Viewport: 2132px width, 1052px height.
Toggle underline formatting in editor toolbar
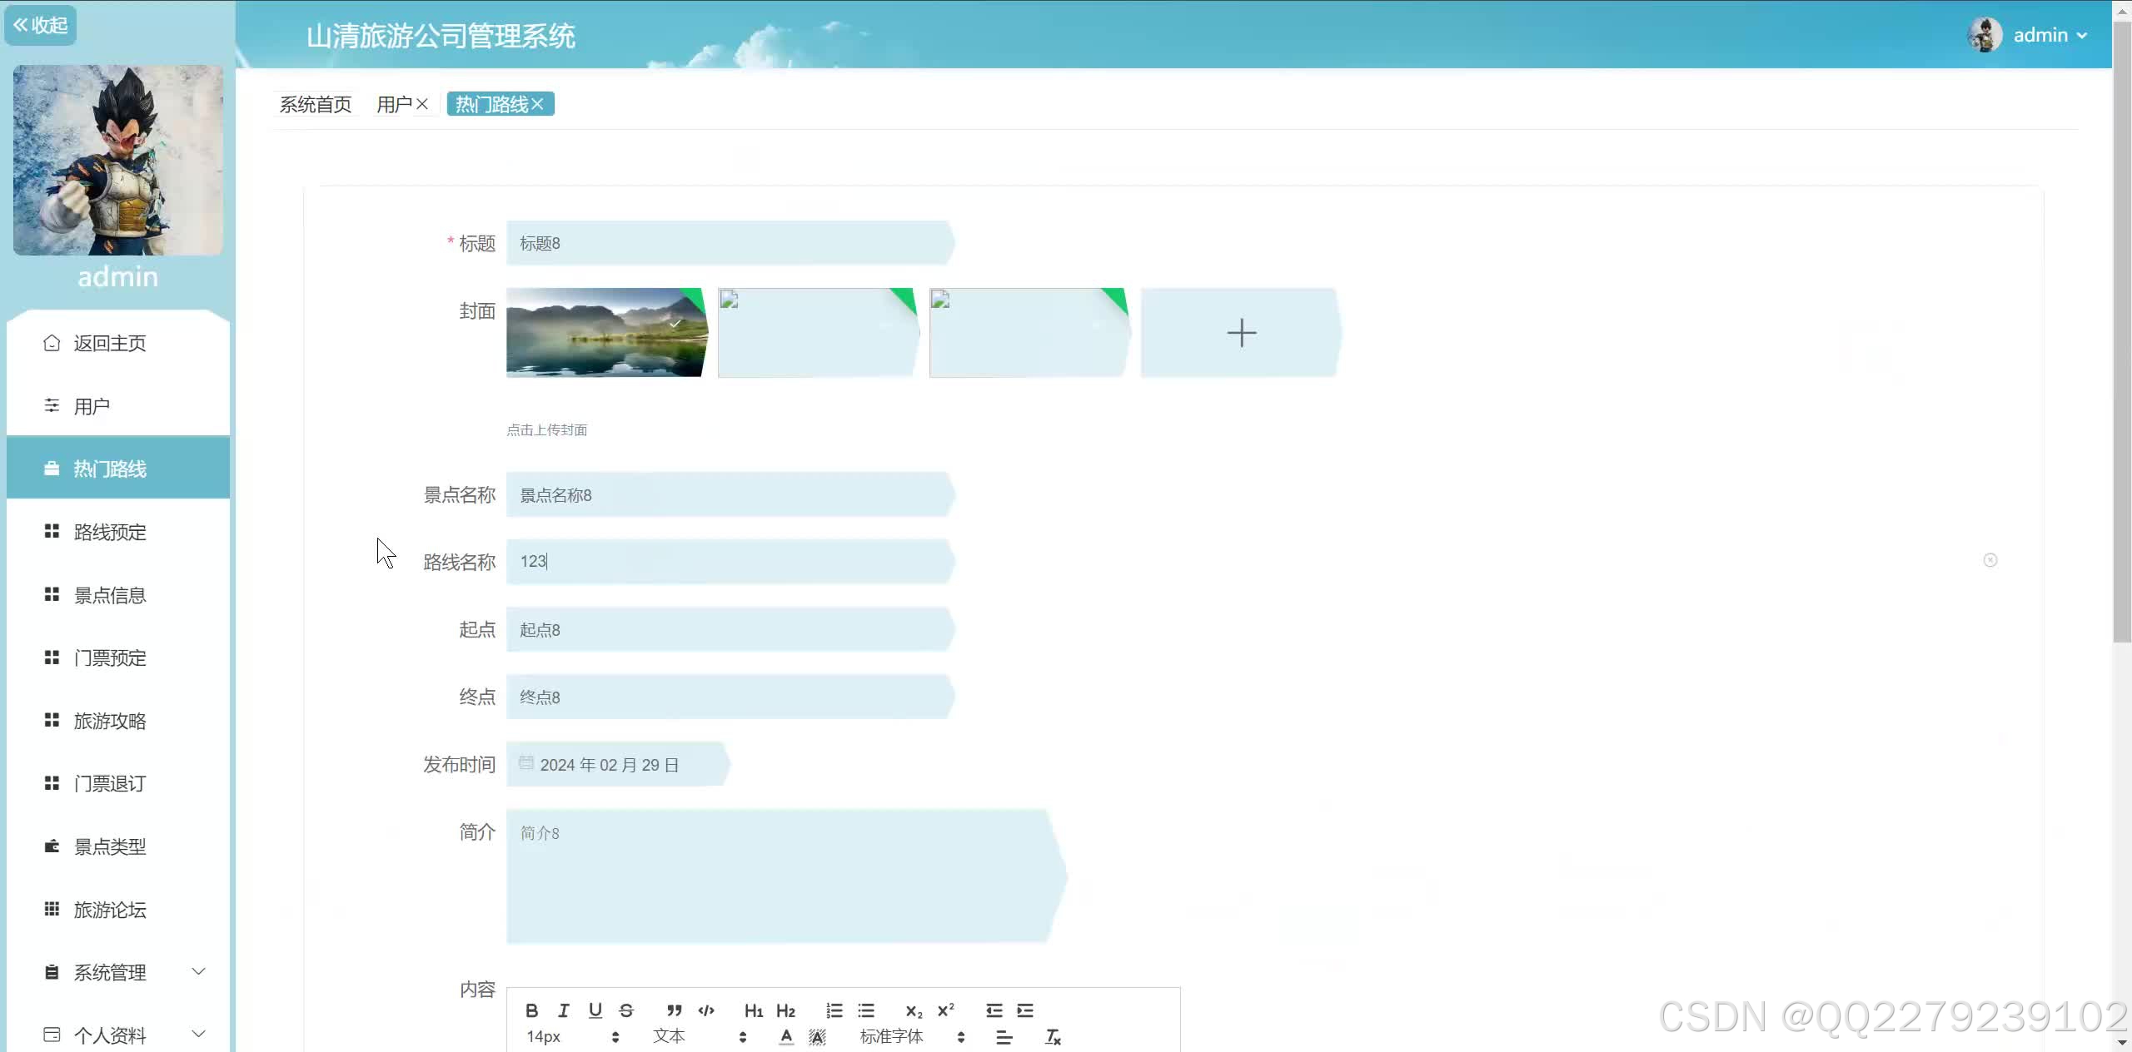[595, 1010]
